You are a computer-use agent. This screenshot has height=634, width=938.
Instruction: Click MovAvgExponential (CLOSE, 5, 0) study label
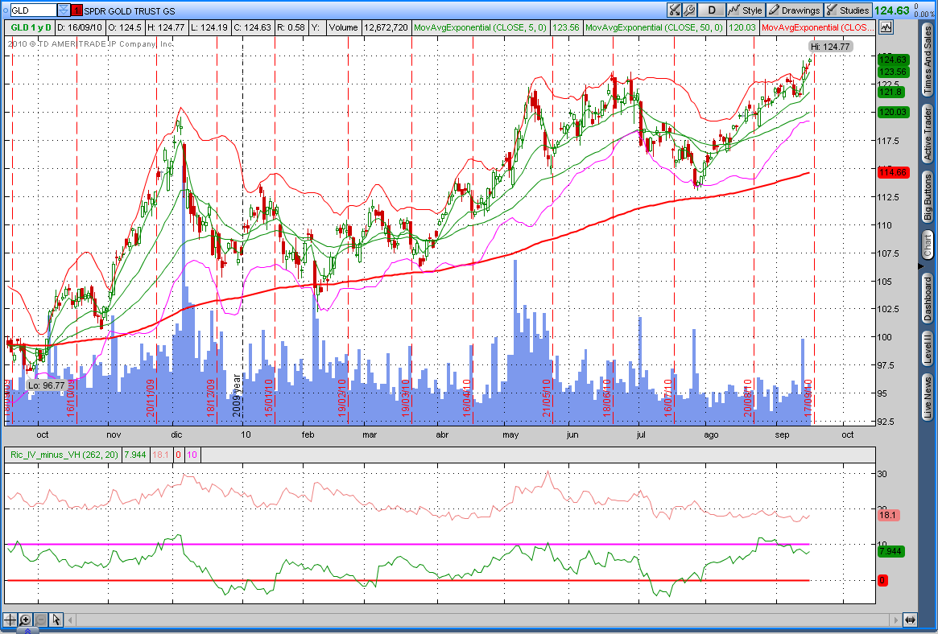(481, 27)
